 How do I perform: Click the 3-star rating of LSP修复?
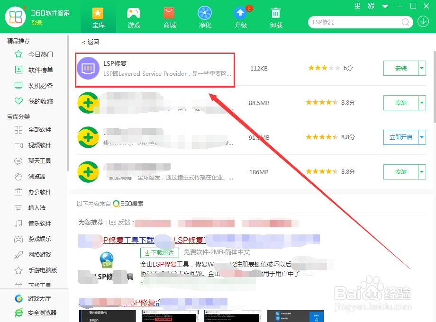[x=324, y=68]
